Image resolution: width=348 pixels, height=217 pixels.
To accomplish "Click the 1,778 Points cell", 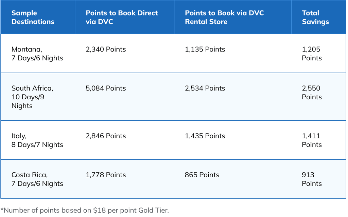I will tap(106, 175).
